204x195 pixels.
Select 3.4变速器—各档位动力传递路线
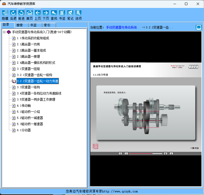click(39, 93)
